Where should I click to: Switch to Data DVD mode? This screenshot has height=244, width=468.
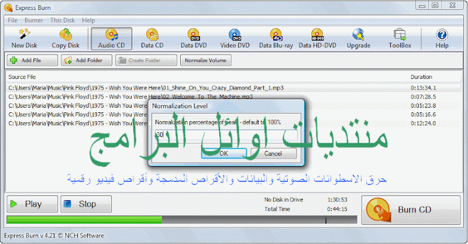pyautogui.click(x=194, y=39)
